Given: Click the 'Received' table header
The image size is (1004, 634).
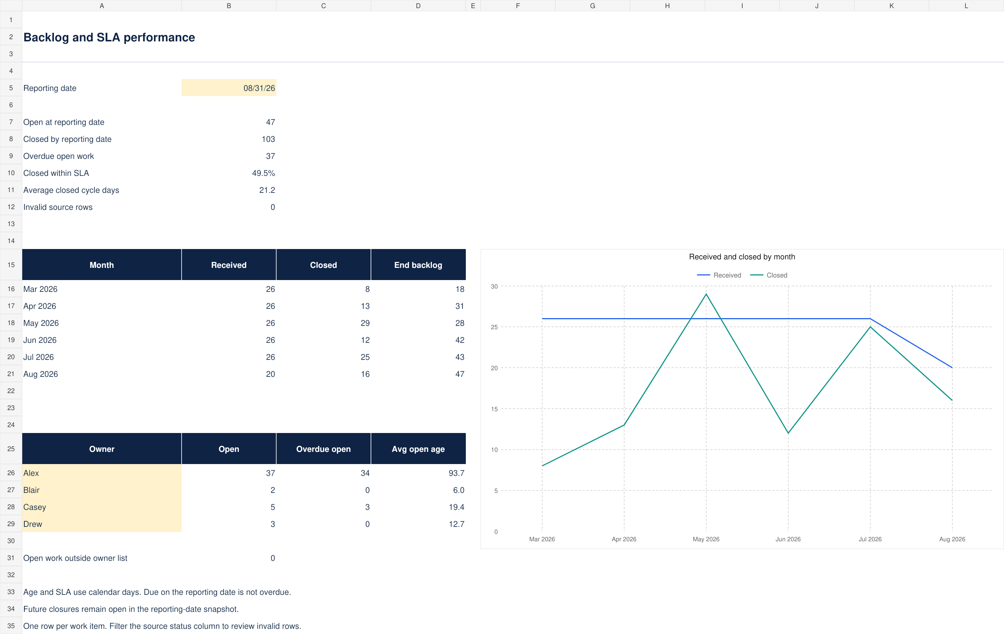Looking at the screenshot, I should click(228, 265).
